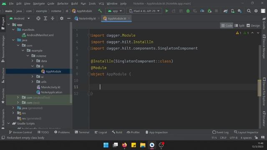This screenshot has width=267, height=150.
Task: Open the Profile app gauge icon
Action: (202, 11)
